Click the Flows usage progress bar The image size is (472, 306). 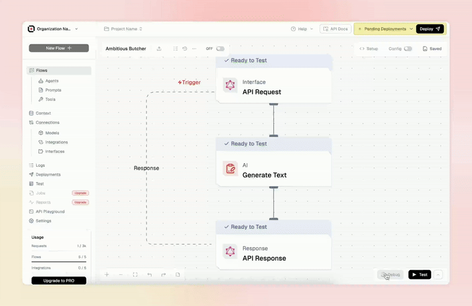pos(58,262)
